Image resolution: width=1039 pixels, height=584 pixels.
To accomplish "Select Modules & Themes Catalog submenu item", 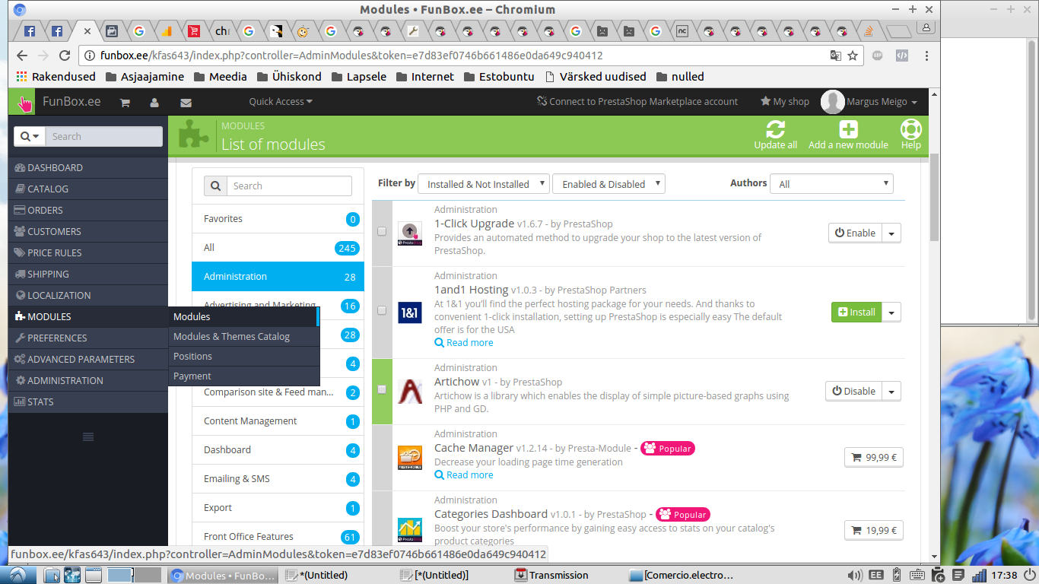I will (243, 336).
